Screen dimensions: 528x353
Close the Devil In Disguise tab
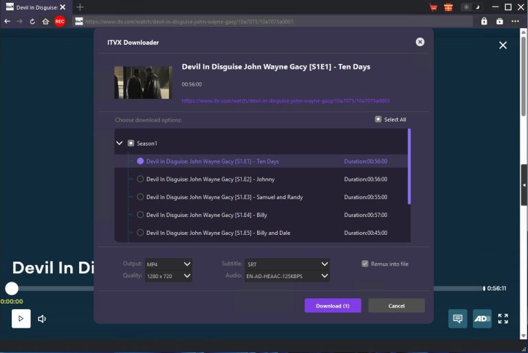63,7
